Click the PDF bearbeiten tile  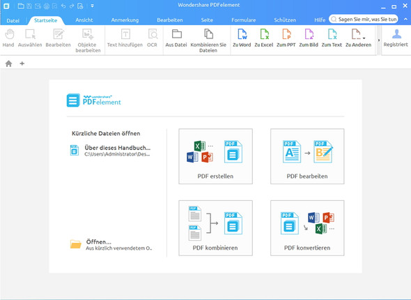pyautogui.click(x=307, y=156)
